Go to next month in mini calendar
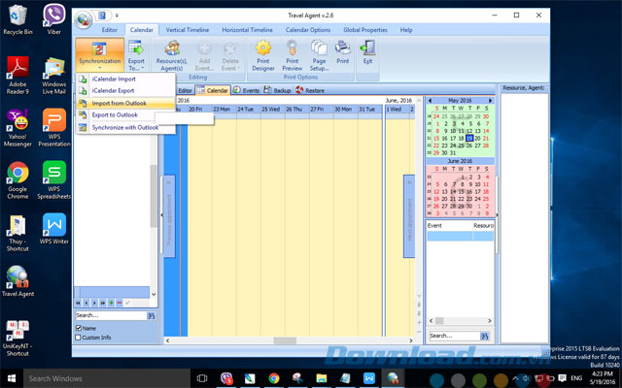Image resolution: width=622 pixels, height=388 pixels. pyautogui.click(x=491, y=100)
